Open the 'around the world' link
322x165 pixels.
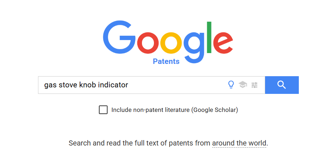point(239,143)
